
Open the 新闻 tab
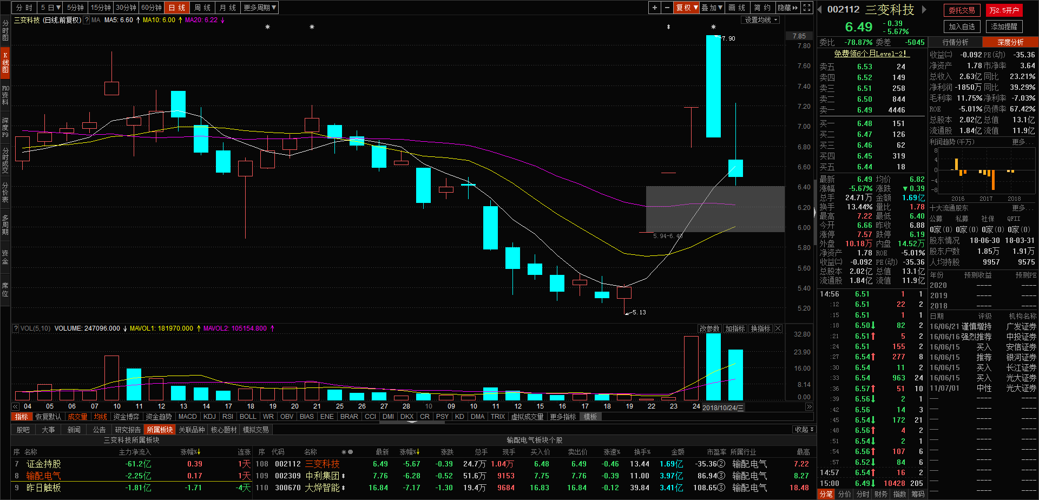point(74,430)
